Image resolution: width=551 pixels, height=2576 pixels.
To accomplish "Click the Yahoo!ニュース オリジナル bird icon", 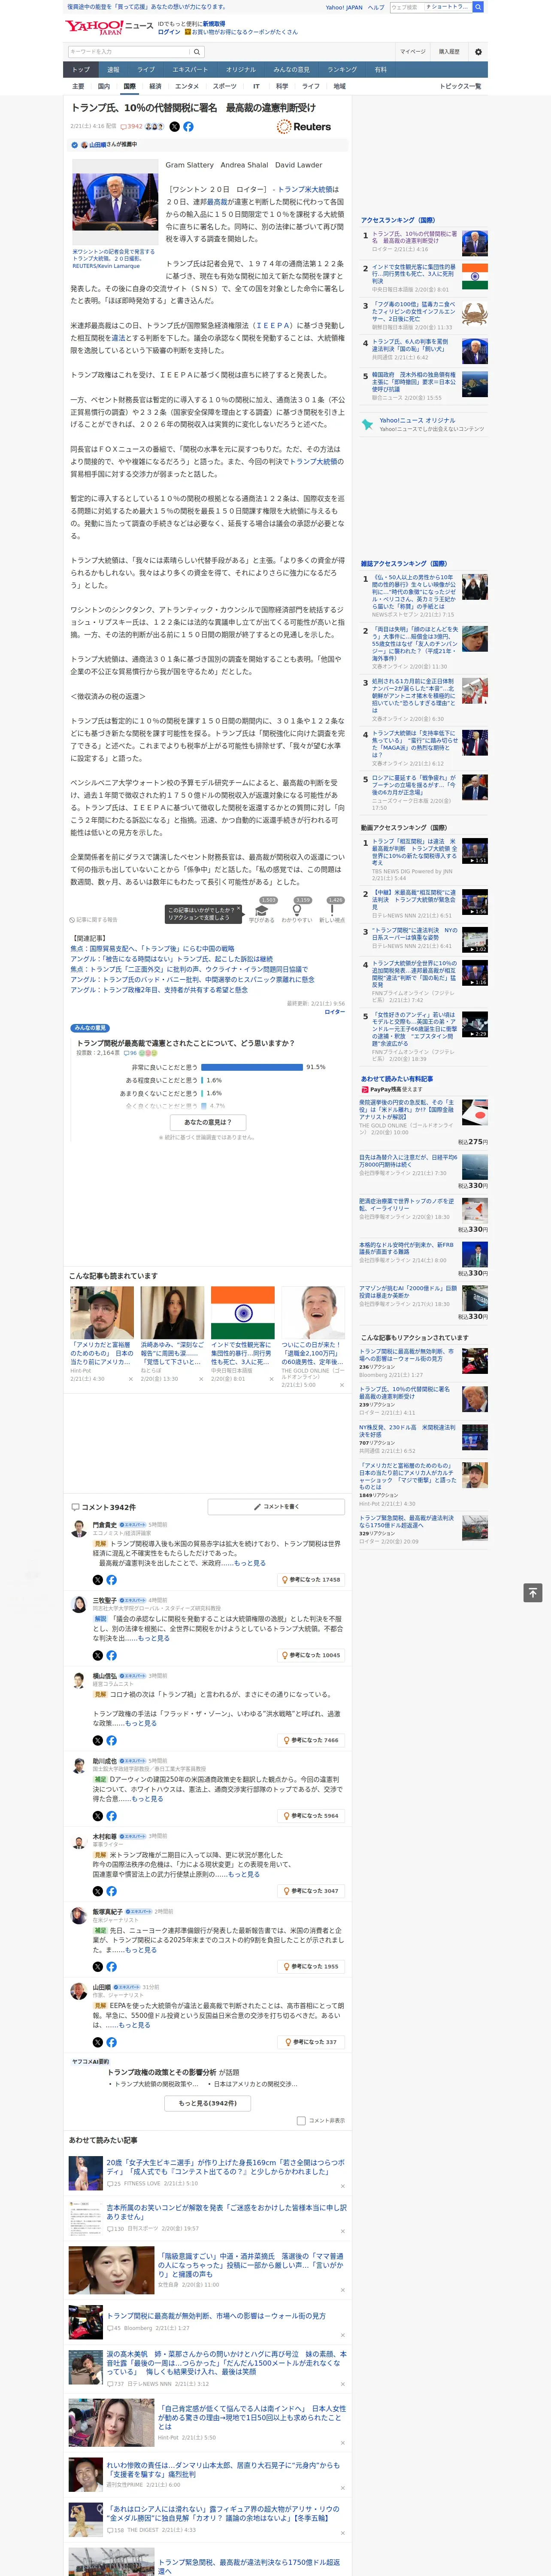I will click(368, 424).
